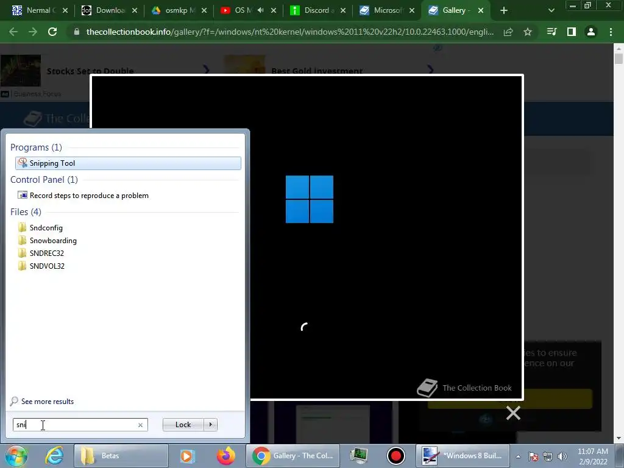Click the Windows Start orb

tap(16, 456)
